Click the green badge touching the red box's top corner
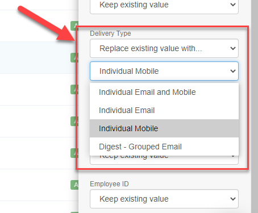 click(x=74, y=26)
